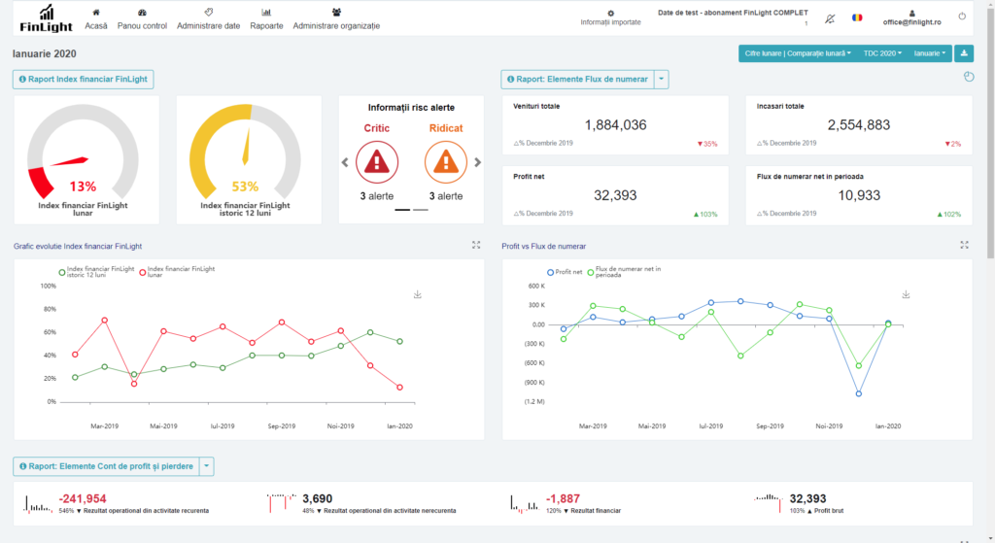Open Ianuarie month dropdown
The height and width of the screenshot is (543, 995).
pos(930,53)
